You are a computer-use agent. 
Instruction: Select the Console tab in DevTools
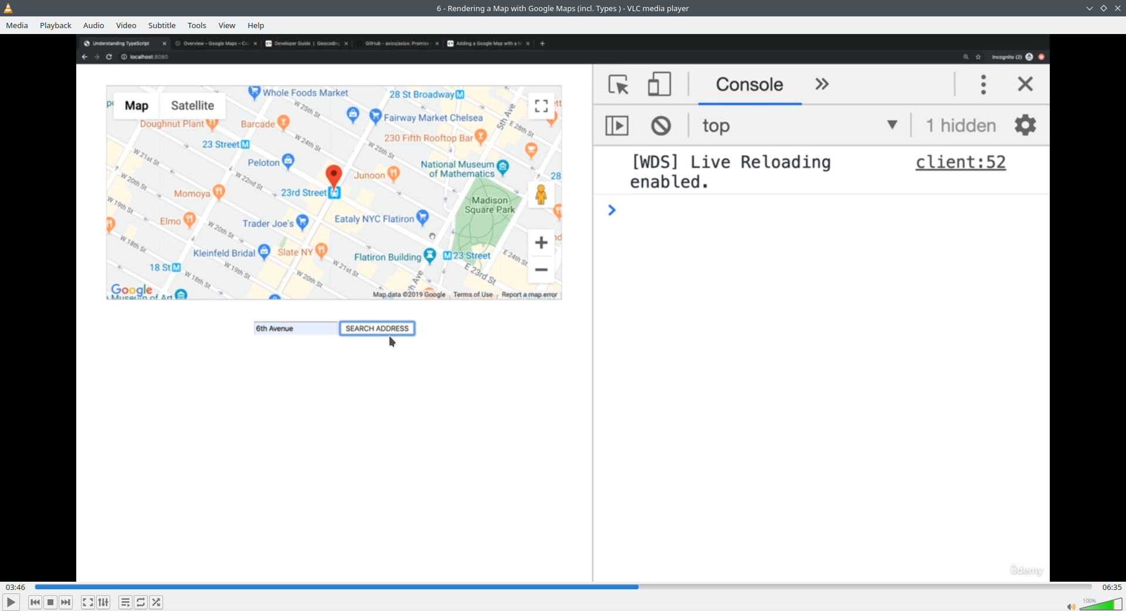point(749,84)
